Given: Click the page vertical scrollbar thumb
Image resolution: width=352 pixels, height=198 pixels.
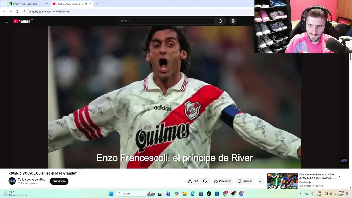Looking at the screenshot, I should [x=350, y=57].
